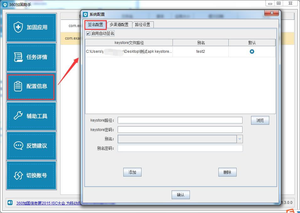The height and width of the screenshot is (213, 300).
Task: Select the 签名配置 tab
Action: pyautogui.click(x=96, y=25)
